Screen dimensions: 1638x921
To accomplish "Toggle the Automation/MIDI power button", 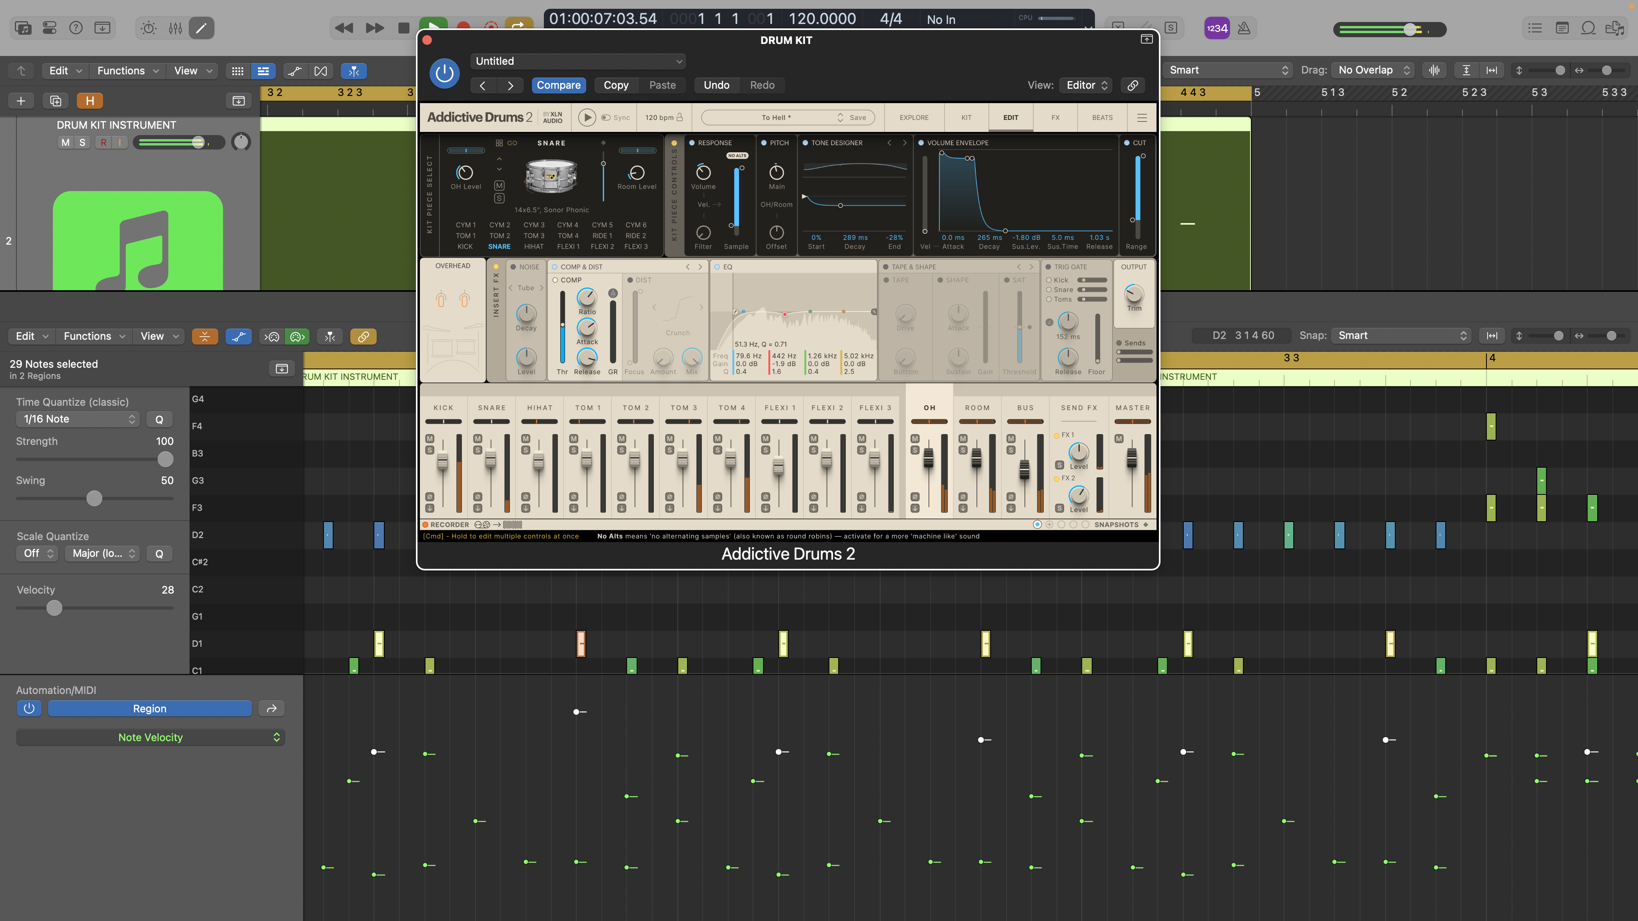I will click(x=29, y=708).
